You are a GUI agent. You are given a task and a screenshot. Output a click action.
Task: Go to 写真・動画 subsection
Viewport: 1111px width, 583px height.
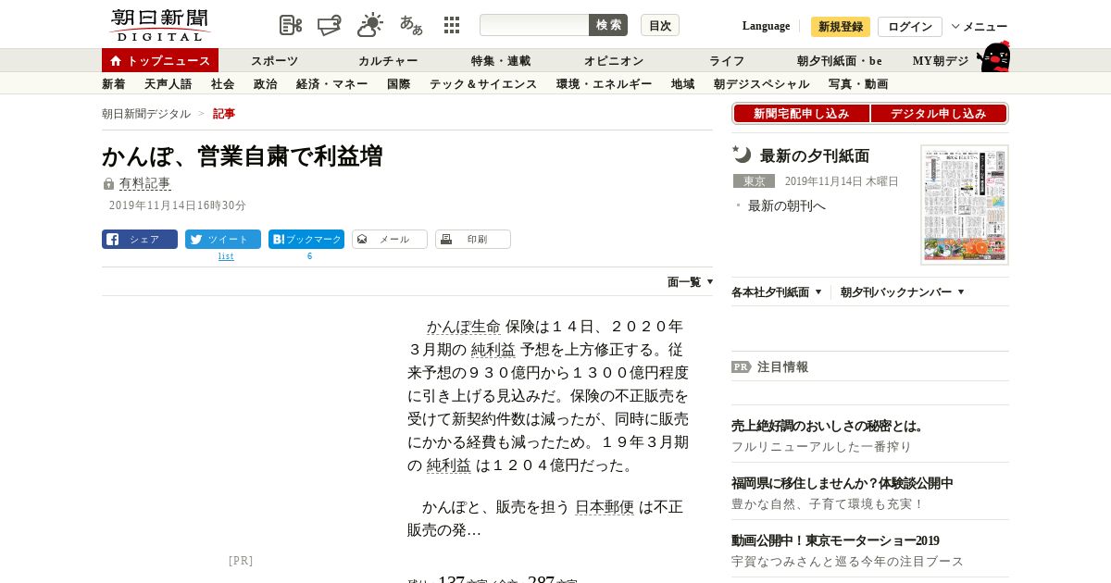coord(858,84)
